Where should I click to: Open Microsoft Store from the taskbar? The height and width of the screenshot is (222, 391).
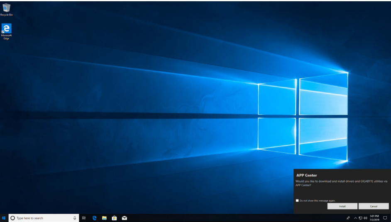114,218
